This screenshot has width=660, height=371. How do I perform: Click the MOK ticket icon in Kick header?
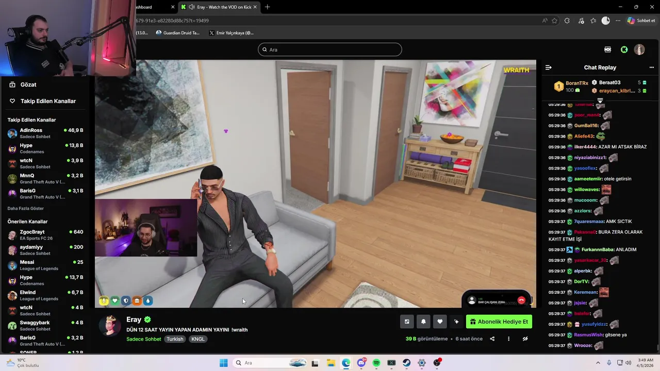[608, 49]
